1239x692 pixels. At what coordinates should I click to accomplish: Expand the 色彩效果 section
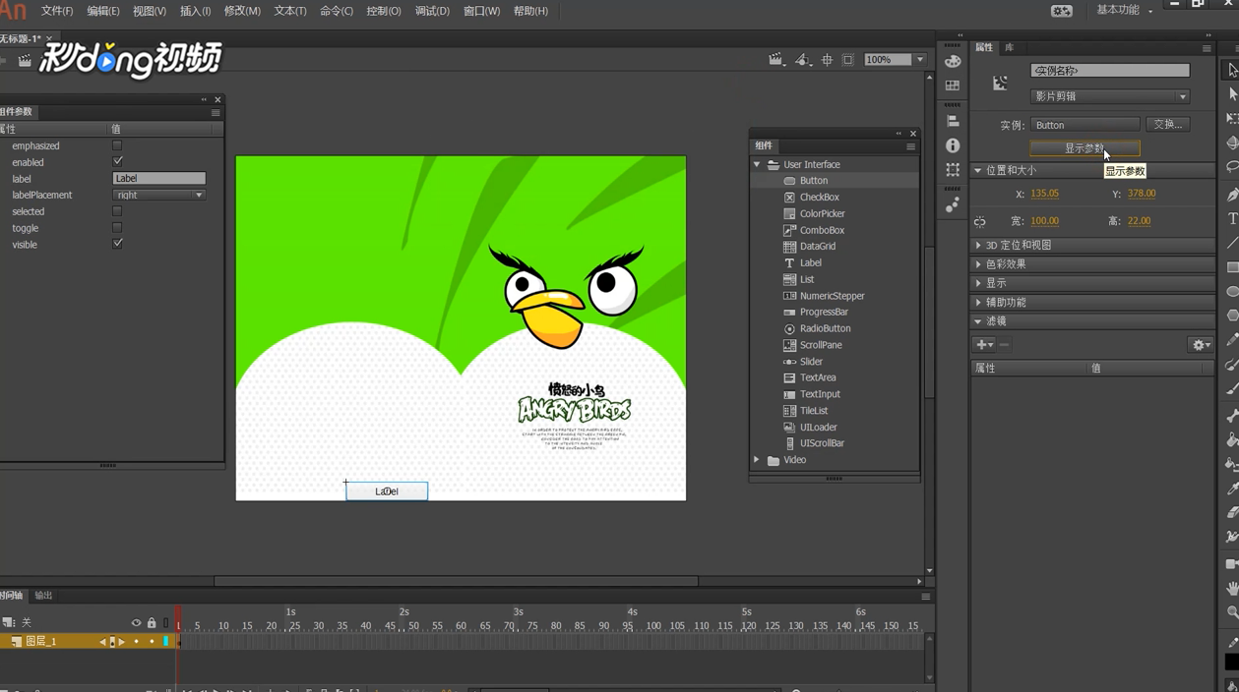[977, 264]
